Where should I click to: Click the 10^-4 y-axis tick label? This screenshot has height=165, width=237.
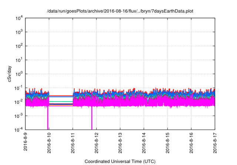click(x=19, y=130)
